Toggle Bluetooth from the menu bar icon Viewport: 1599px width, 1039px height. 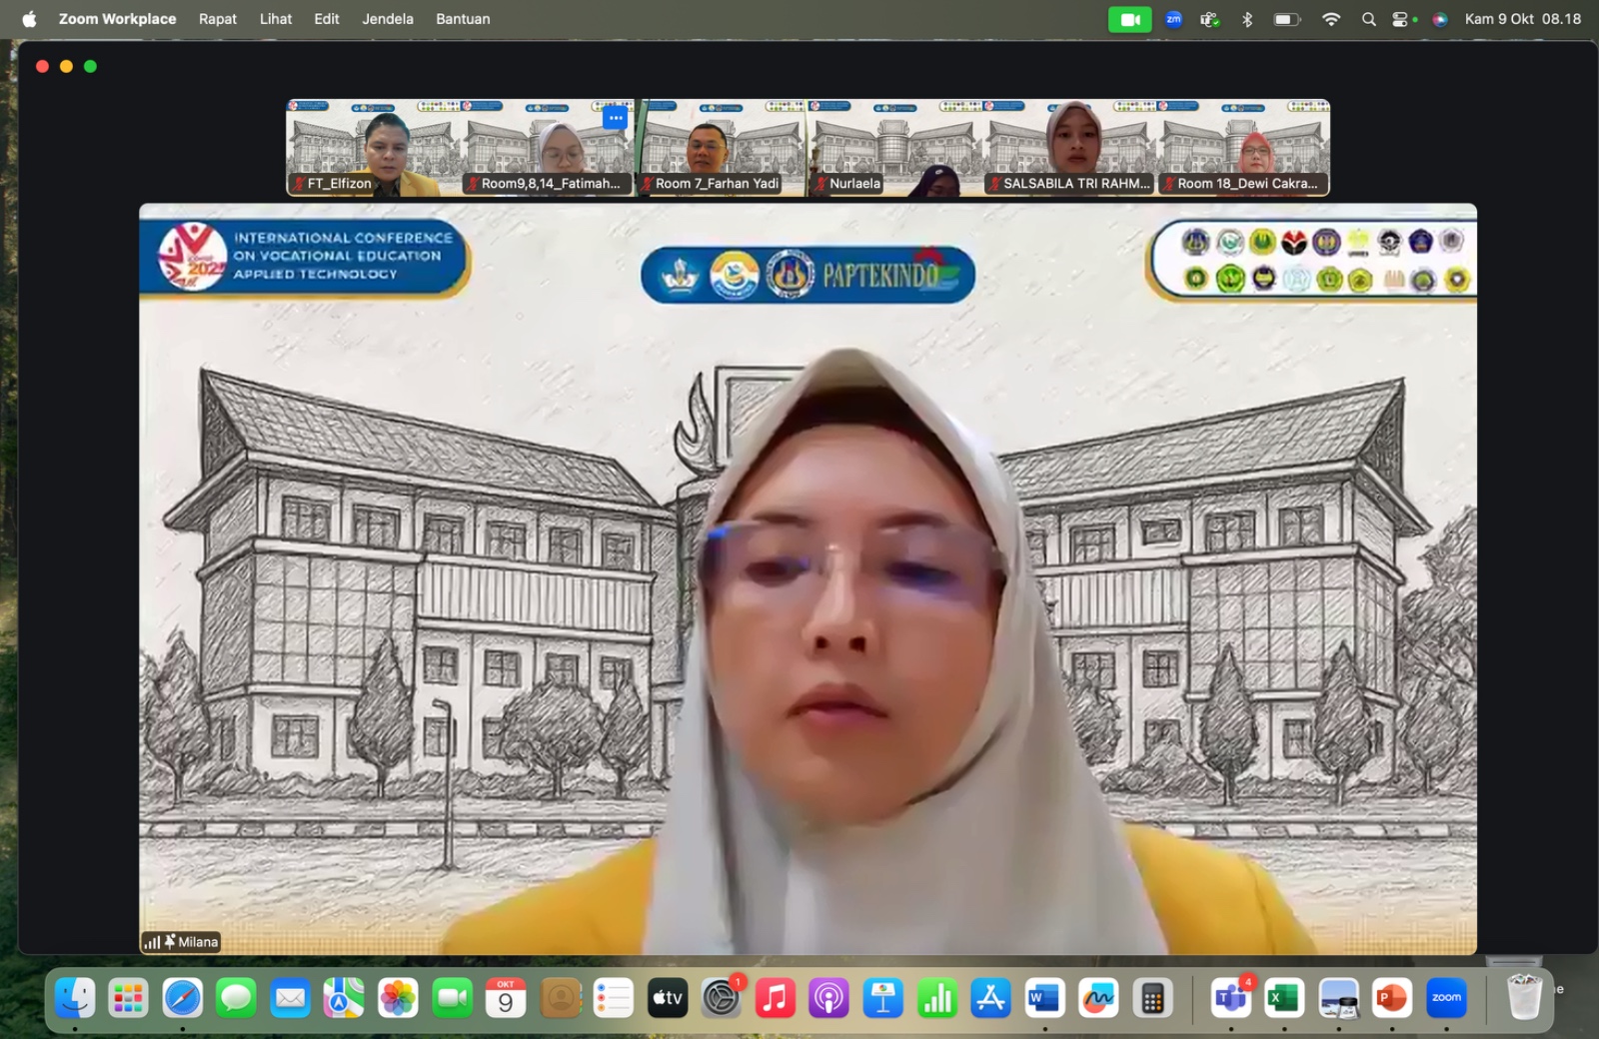[1247, 19]
